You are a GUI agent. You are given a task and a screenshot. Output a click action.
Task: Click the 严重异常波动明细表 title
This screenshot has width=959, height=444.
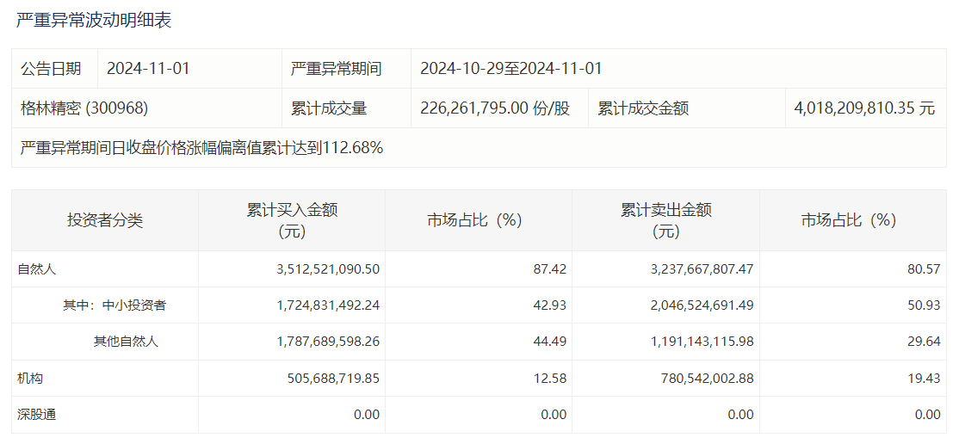click(x=94, y=21)
